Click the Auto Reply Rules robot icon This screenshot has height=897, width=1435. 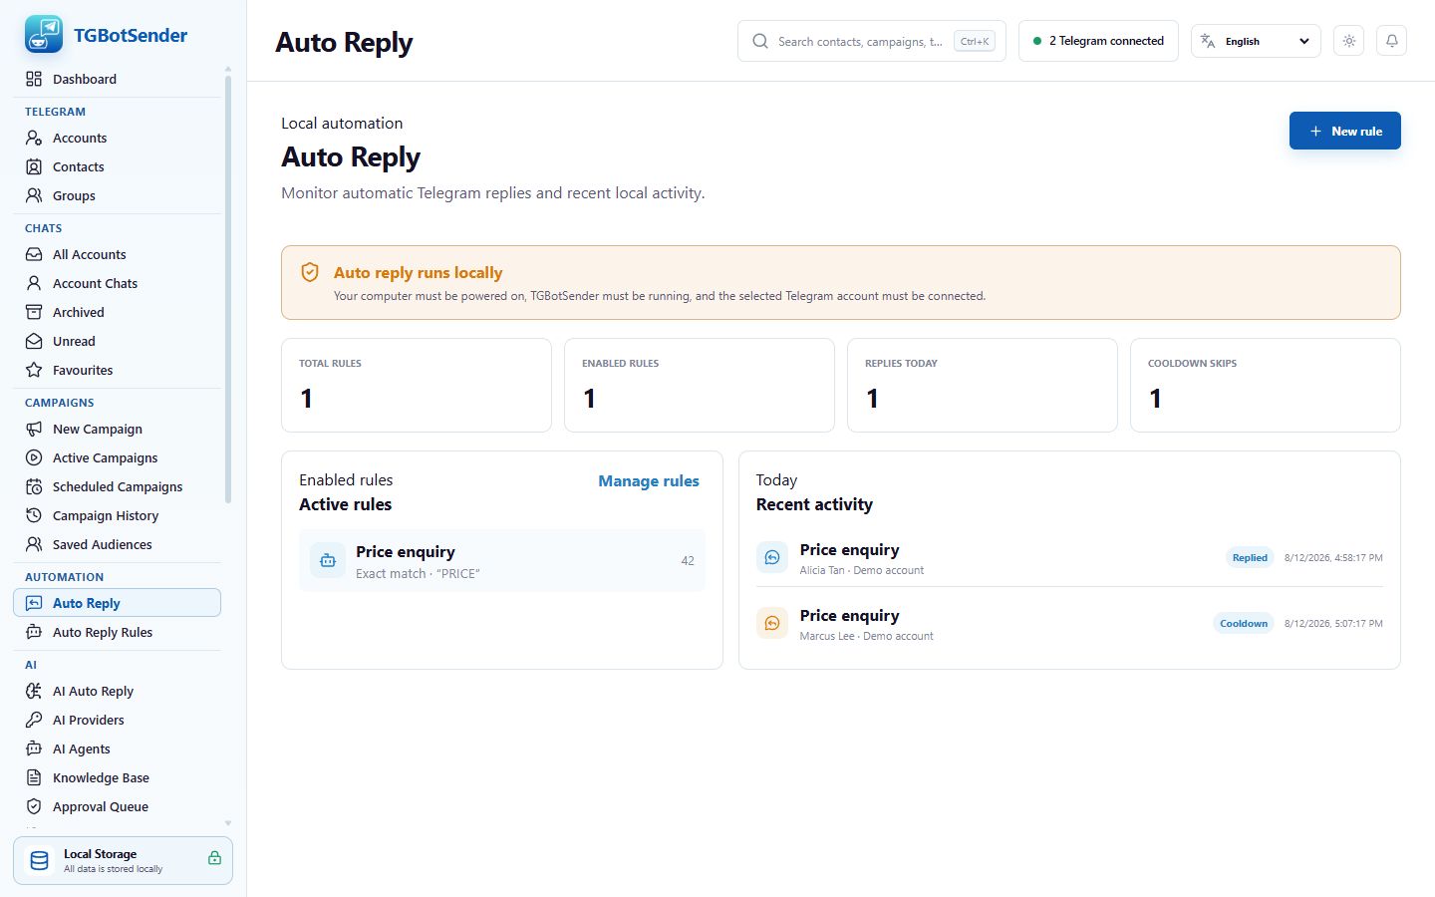(x=34, y=632)
